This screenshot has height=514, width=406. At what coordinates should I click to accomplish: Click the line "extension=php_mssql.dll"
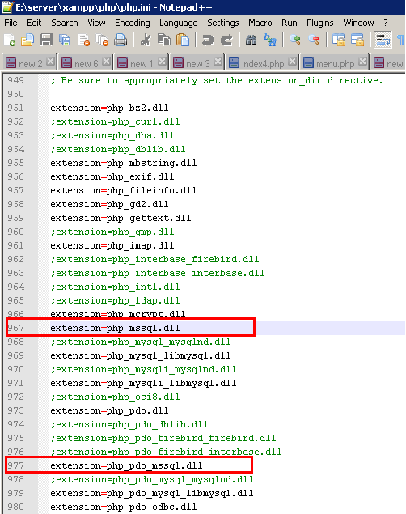click(x=116, y=328)
